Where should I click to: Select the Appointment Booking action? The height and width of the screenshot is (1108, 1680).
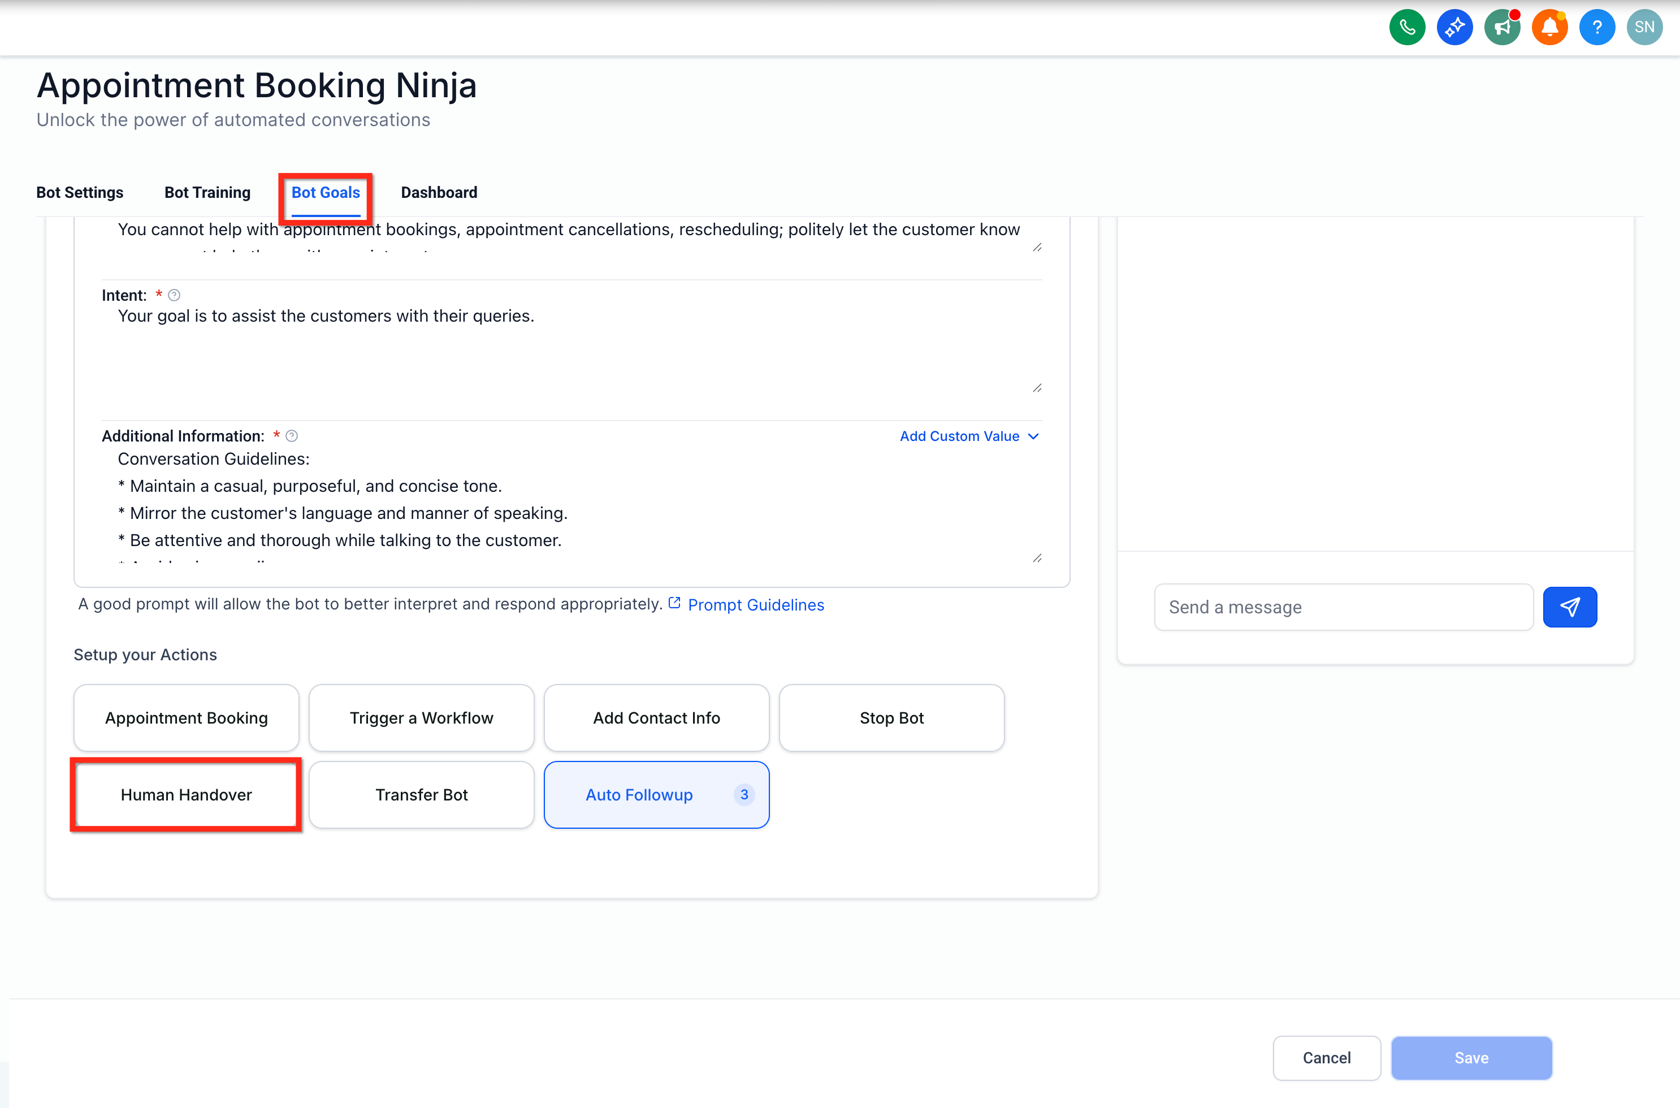187,718
